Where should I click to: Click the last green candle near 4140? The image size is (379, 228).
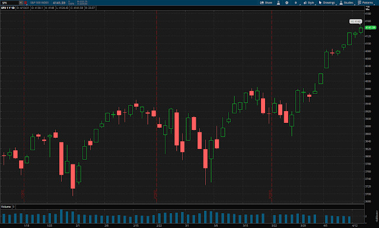pyautogui.click(x=361, y=30)
